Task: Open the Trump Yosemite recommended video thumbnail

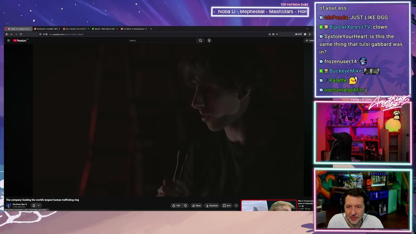Action: click(269, 205)
